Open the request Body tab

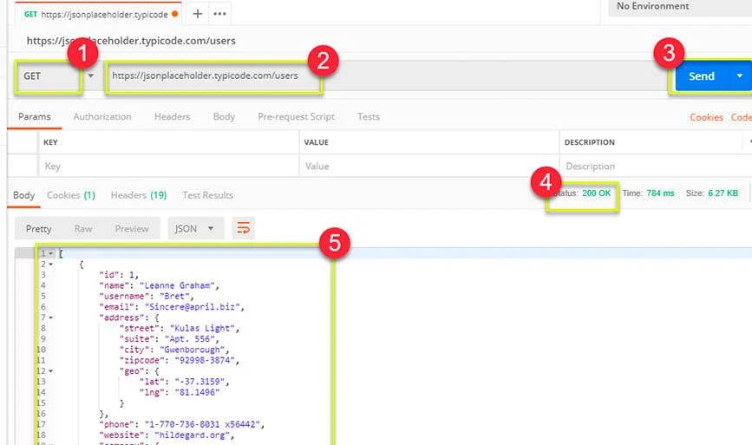point(224,116)
